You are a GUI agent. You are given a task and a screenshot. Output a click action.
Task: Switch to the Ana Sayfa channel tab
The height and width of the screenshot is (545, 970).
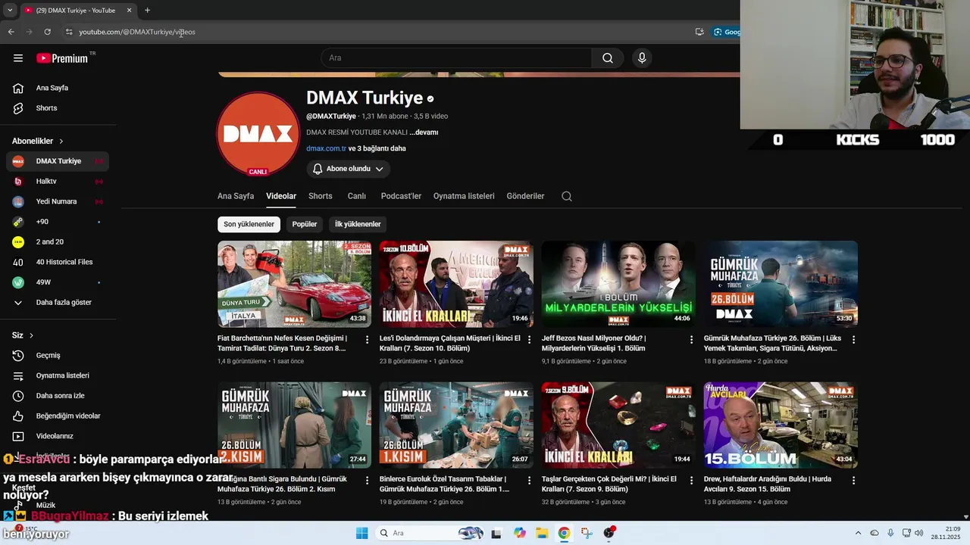click(236, 196)
